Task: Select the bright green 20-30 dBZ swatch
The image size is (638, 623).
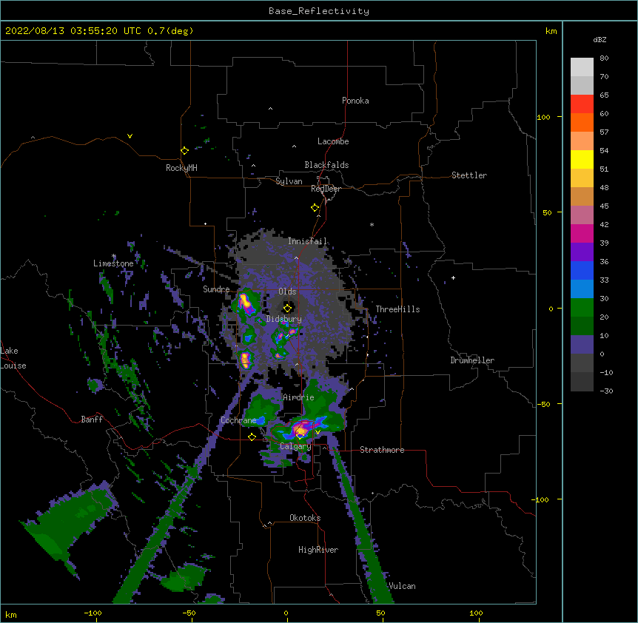Action: pos(582,308)
